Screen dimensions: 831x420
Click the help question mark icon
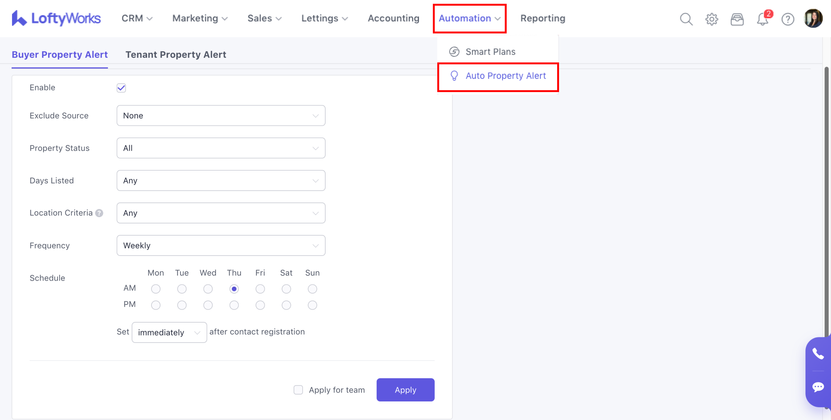coord(787,19)
